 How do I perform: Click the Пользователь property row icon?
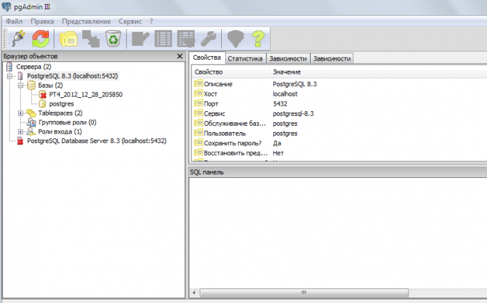click(198, 133)
